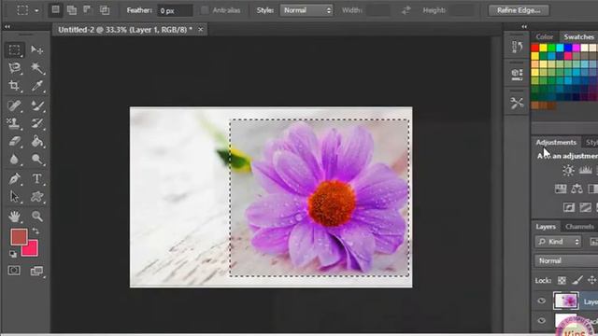Expand the collapsed panel dock arrows
Image resolution: width=598 pixels, height=336 pixels.
click(524, 27)
